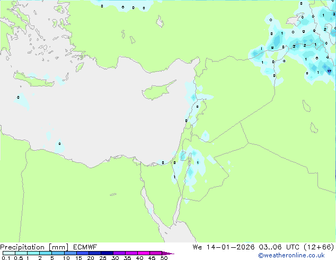336x260 pixels.
Task: Pick the 2–5 mm legend color swatch
Action: (46, 253)
